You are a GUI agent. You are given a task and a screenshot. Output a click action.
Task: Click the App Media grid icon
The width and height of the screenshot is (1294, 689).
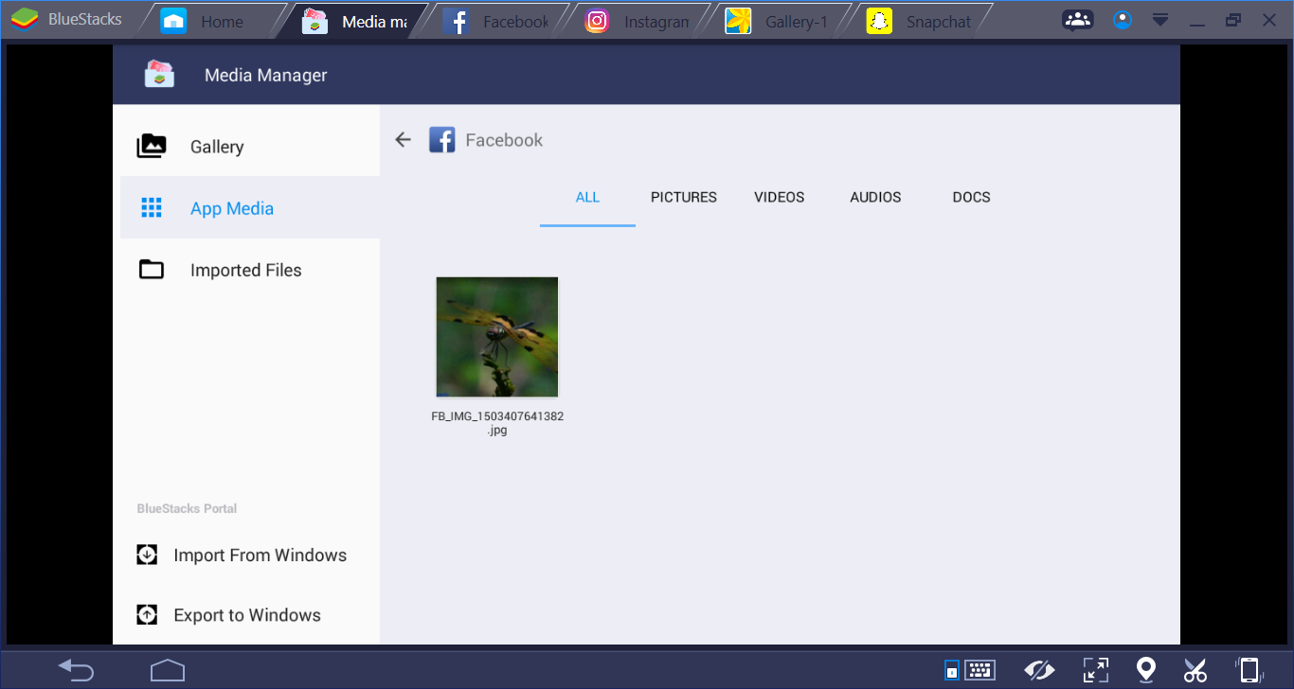click(152, 208)
